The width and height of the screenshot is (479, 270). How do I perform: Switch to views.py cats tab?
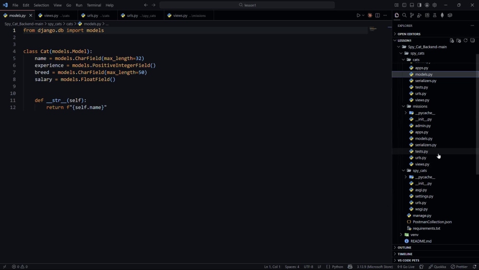tap(56, 15)
